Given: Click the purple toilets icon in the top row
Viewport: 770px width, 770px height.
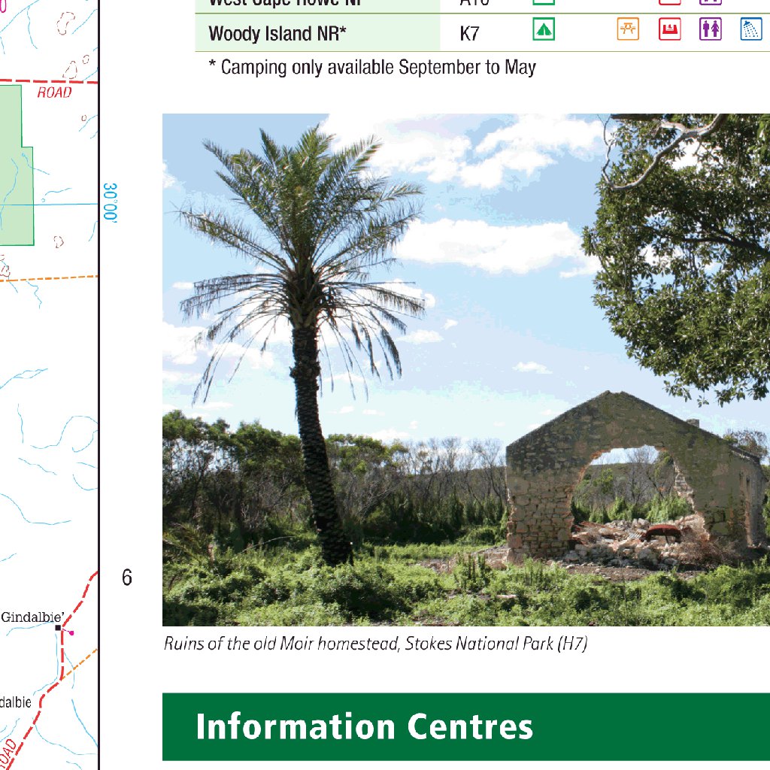Looking at the screenshot, I should (711, 4).
